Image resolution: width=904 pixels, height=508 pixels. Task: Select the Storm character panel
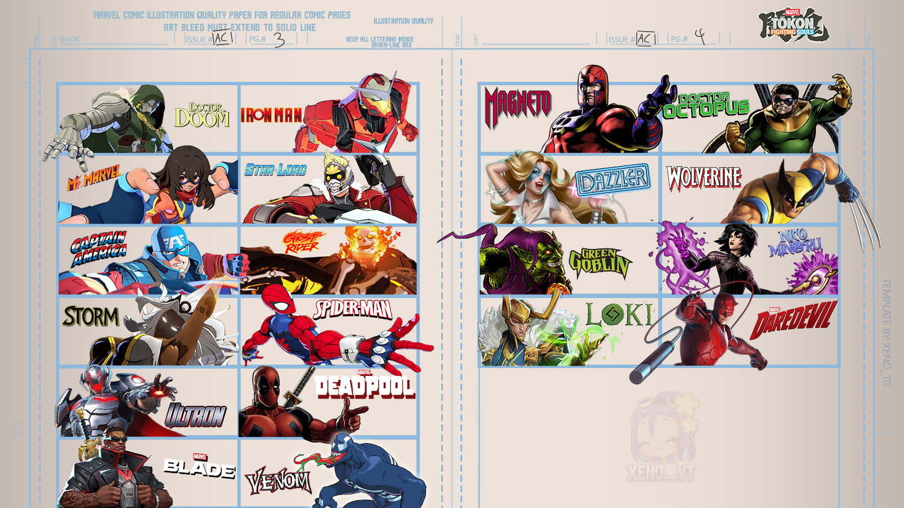[x=148, y=331]
